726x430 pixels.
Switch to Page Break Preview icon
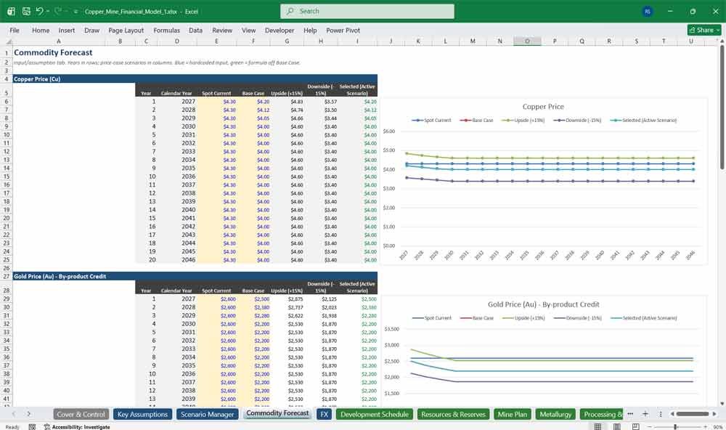636,427
